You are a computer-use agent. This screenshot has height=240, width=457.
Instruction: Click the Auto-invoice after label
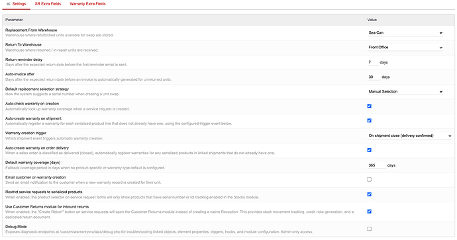(20, 74)
